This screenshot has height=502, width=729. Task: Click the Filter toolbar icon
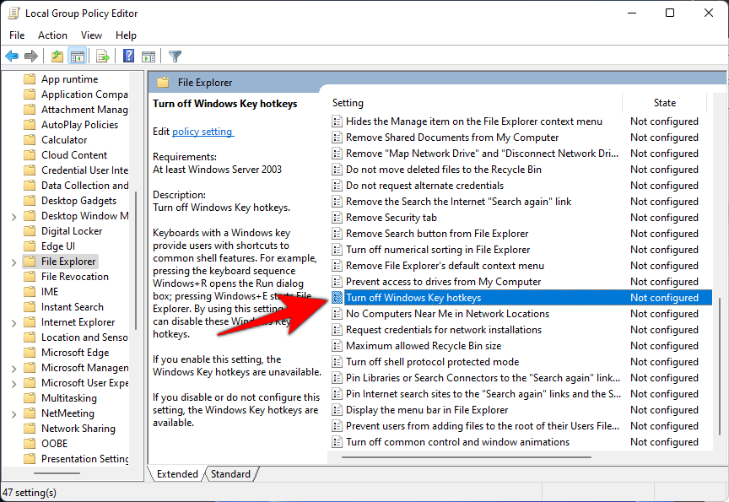tap(175, 56)
